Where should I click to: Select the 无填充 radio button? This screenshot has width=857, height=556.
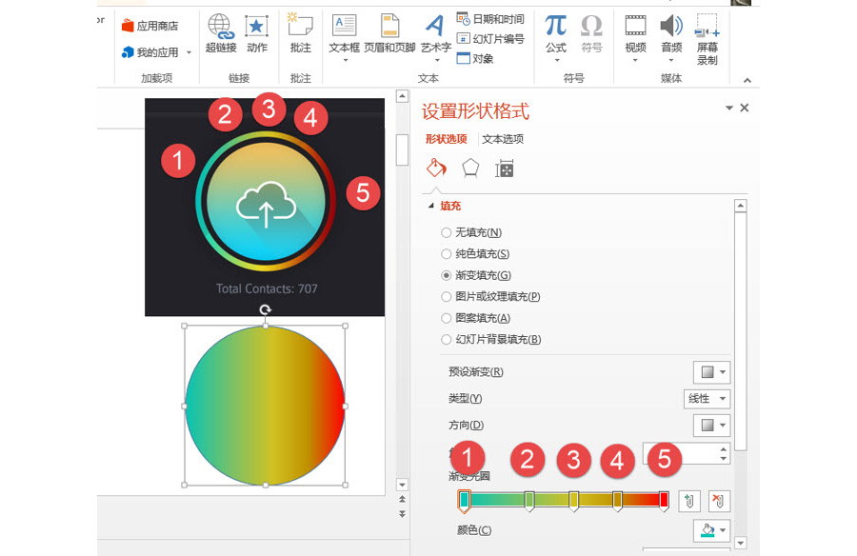(x=447, y=232)
